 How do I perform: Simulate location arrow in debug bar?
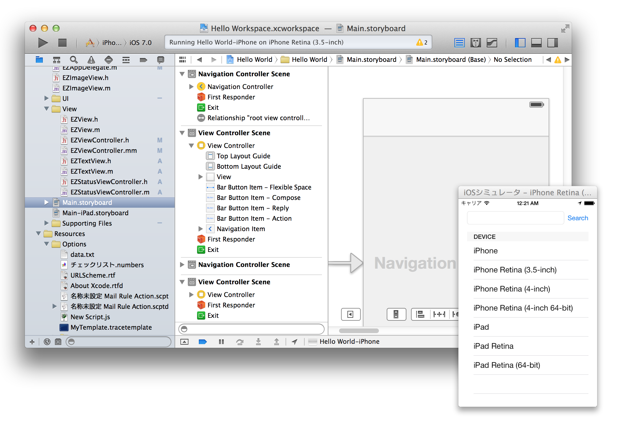295,342
